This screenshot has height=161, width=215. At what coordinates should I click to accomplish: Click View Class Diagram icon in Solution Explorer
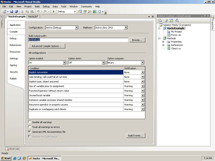[177, 21]
